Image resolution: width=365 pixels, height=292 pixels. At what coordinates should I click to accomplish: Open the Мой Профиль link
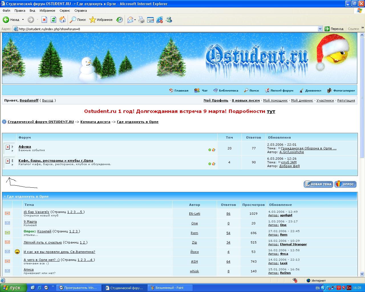pyautogui.click(x=216, y=100)
